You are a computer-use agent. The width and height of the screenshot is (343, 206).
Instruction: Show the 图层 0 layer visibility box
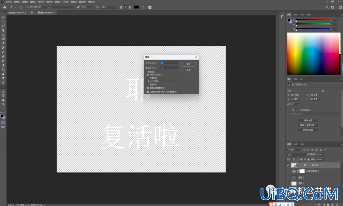click(x=288, y=178)
